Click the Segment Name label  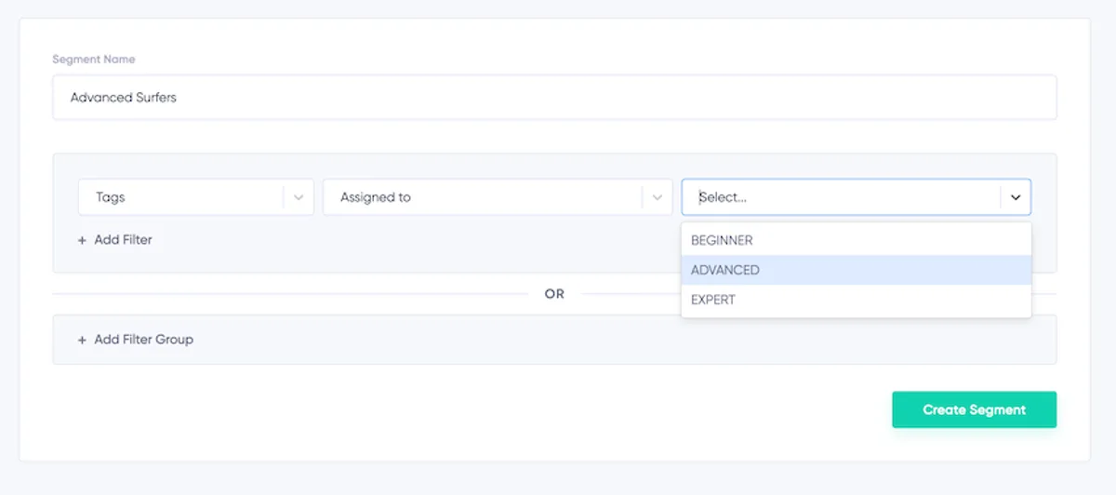pos(94,60)
